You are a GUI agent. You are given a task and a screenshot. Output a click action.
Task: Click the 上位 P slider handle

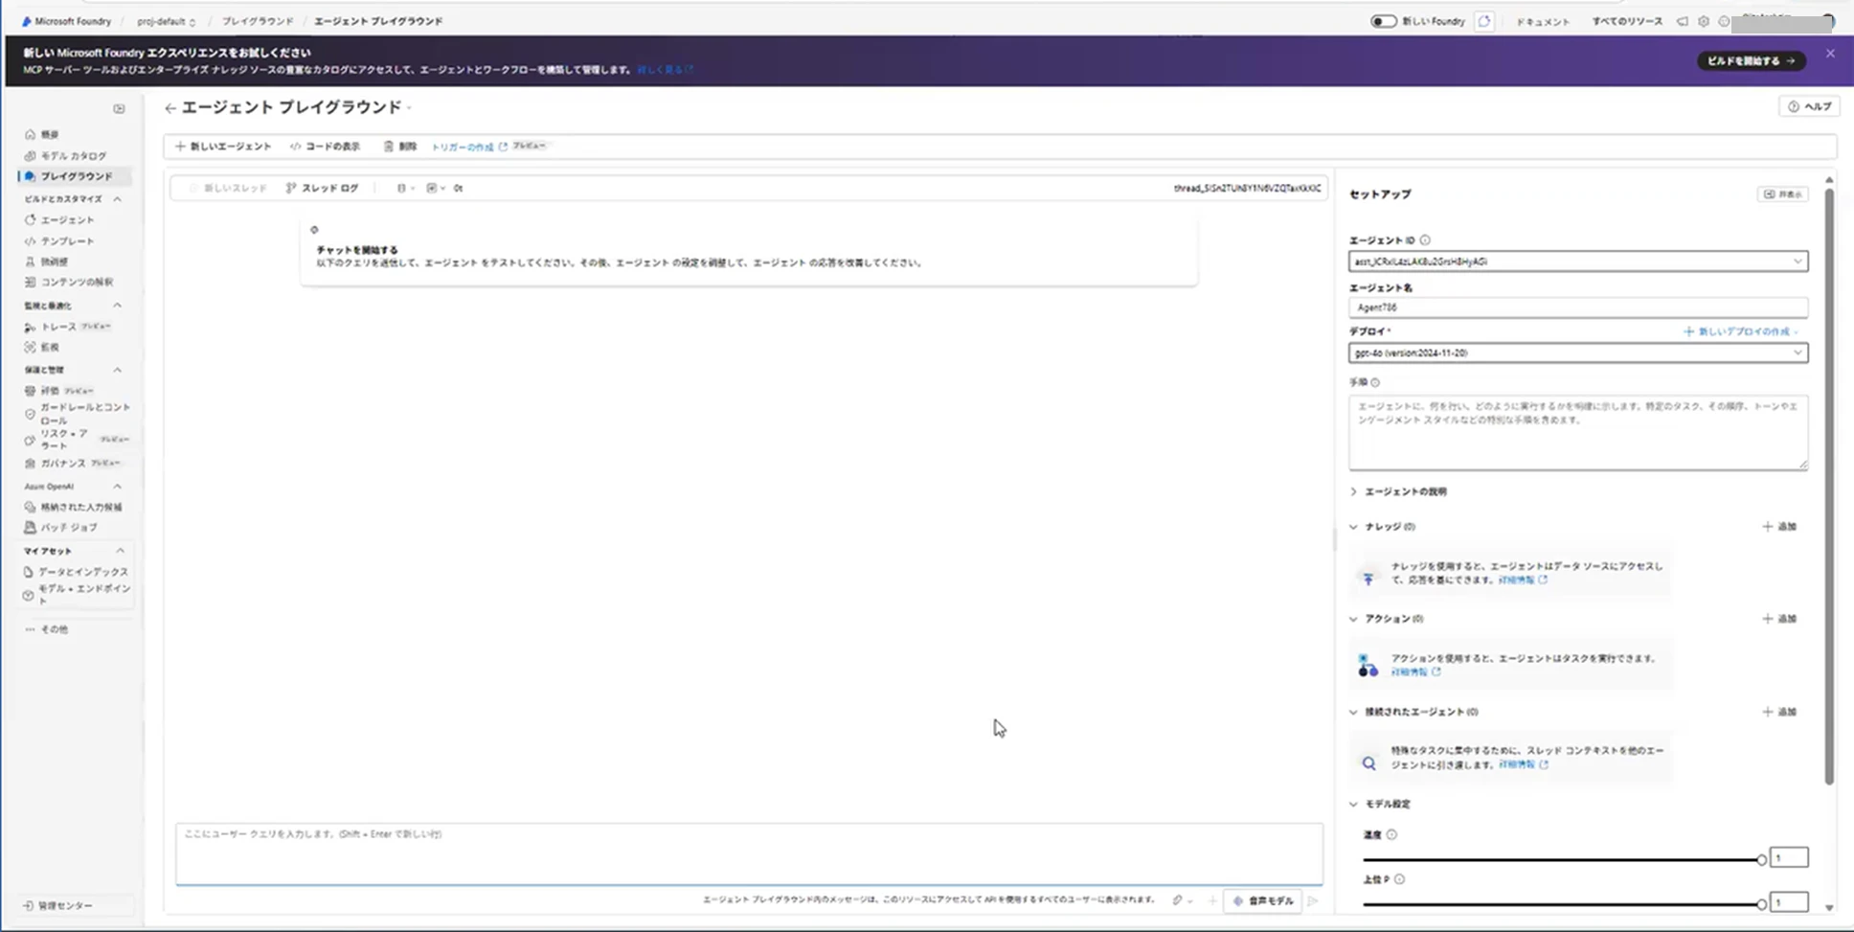coord(1761,904)
